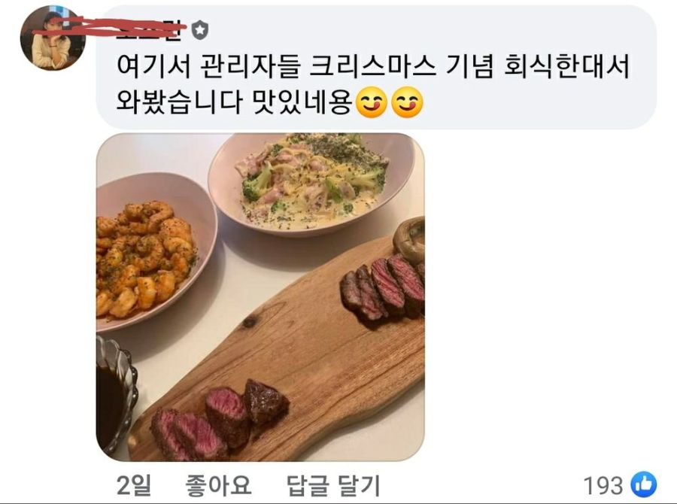Open the attached food photo
This screenshot has width=677, height=504.
(260, 297)
